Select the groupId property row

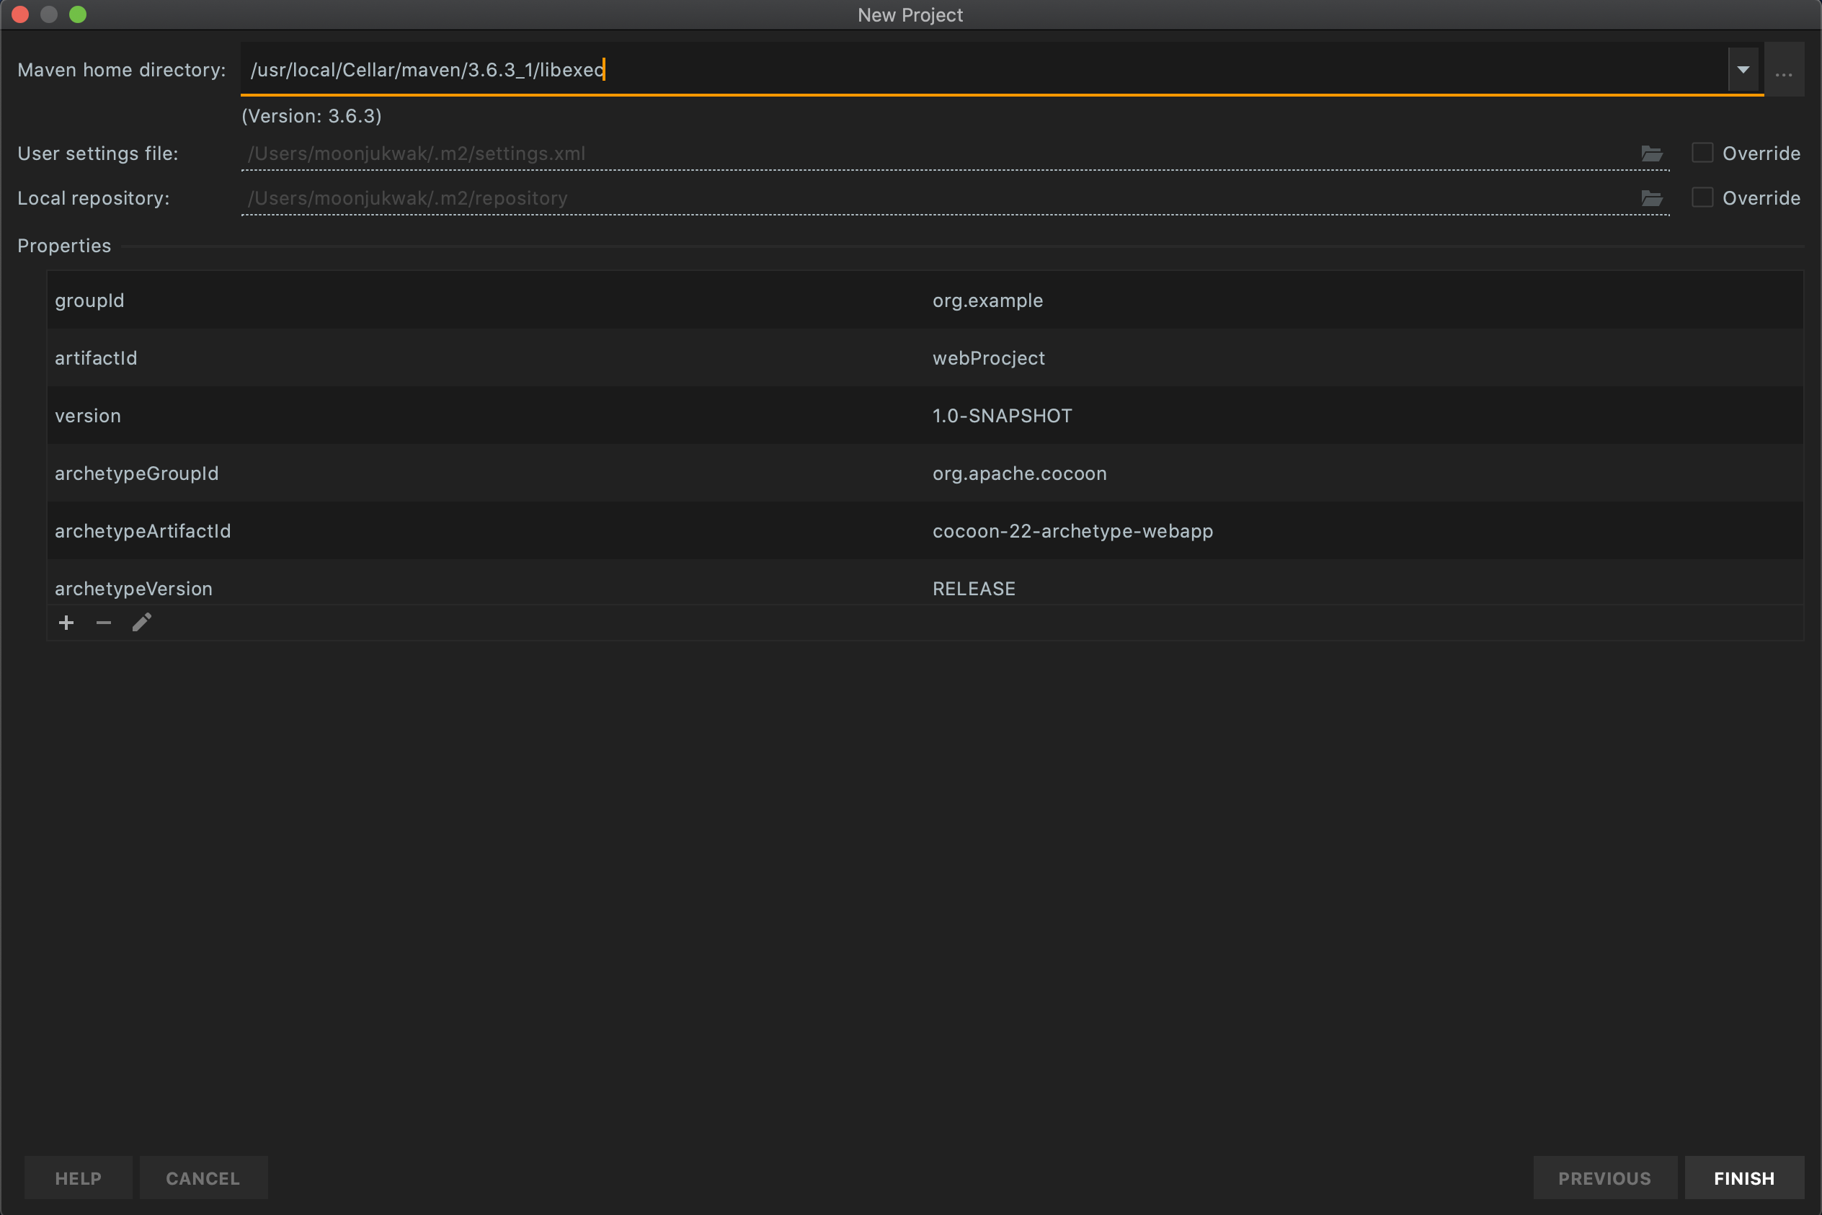(x=925, y=300)
